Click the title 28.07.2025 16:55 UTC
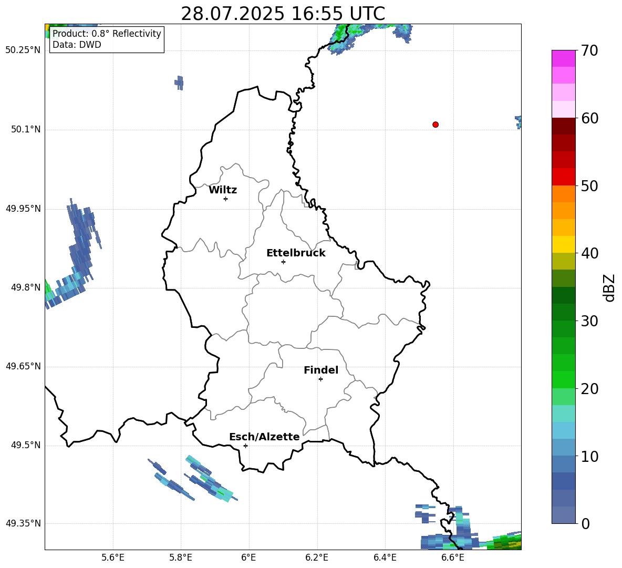This screenshot has height=568, width=622. 283,14
